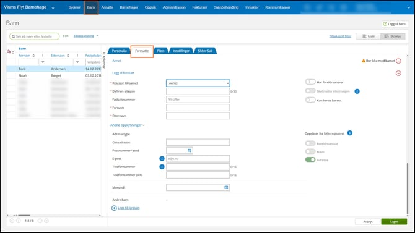
Task: Click the orange warning triangle icon
Action: pyautogui.click(x=364, y=61)
